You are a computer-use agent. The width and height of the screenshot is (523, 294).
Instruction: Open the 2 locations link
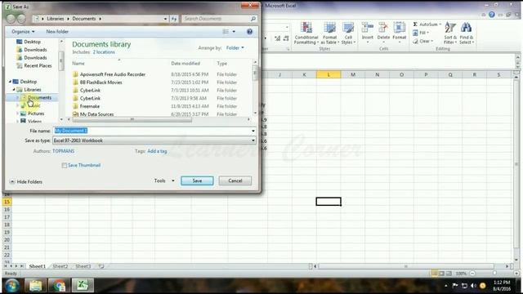[104, 52]
